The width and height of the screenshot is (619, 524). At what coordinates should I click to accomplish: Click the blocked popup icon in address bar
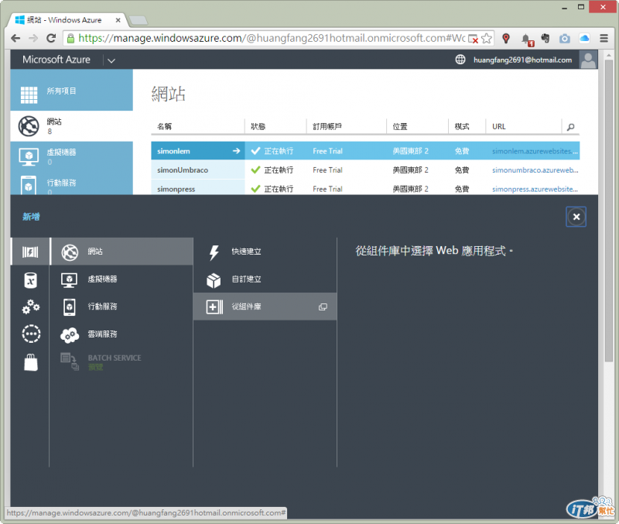point(473,39)
